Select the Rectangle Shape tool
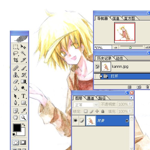 (x=23, y=103)
